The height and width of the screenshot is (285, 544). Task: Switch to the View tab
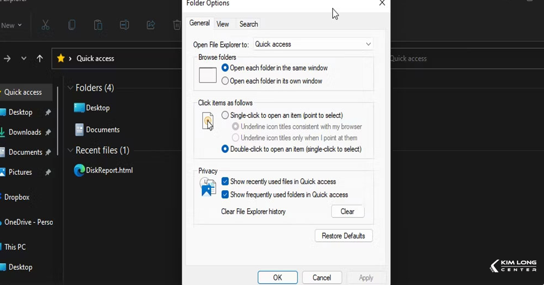click(x=223, y=24)
